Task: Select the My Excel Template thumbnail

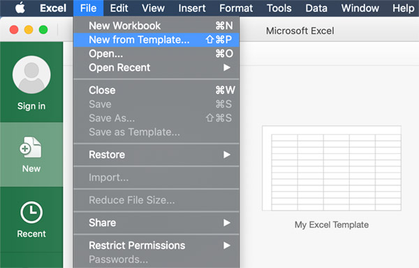Action: coord(332,168)
